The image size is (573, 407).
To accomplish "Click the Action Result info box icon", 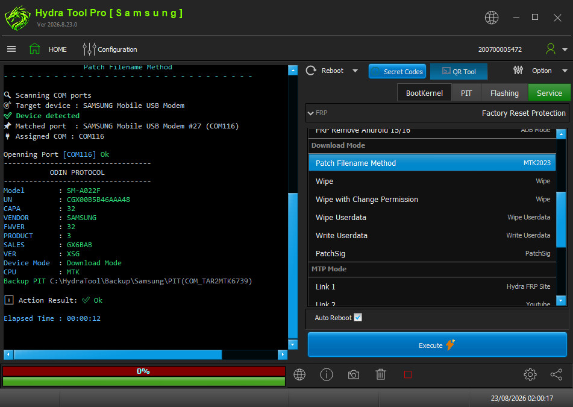I will point(9,300).
